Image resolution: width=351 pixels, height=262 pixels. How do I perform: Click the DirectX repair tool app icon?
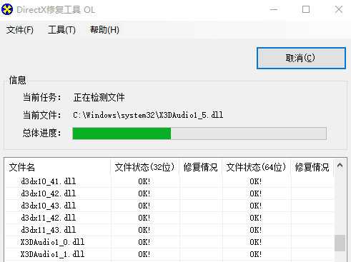[7, 10]
